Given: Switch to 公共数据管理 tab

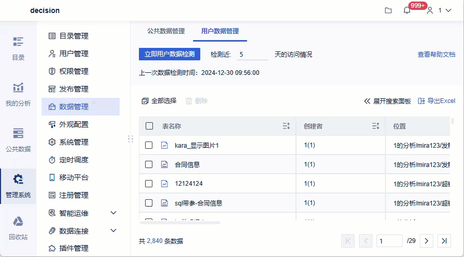Looking at the screenshot, I should (166, 31).
